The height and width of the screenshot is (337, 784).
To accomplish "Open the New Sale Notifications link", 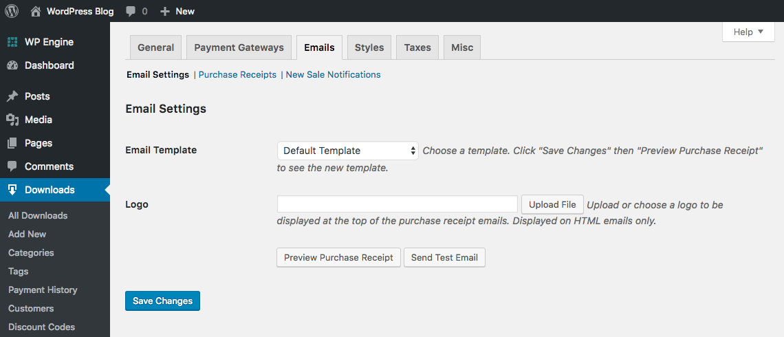I will pos(333,74).
